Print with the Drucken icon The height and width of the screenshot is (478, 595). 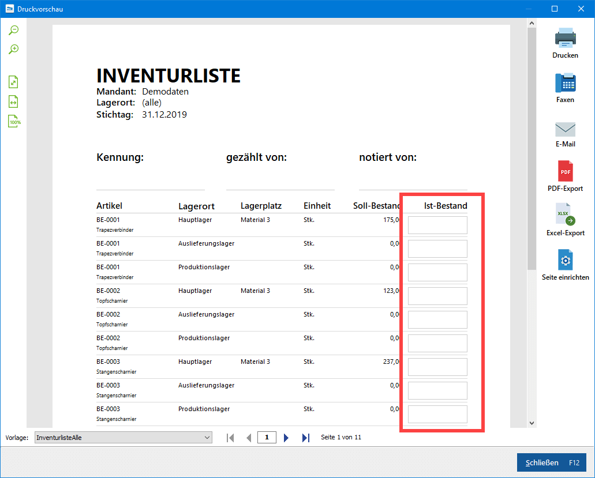click(x=565, y=43)
